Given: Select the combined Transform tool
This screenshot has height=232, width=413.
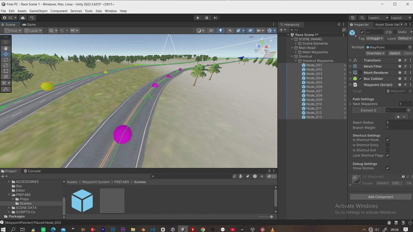Looking at the screenshot, I should click(6, 77).
